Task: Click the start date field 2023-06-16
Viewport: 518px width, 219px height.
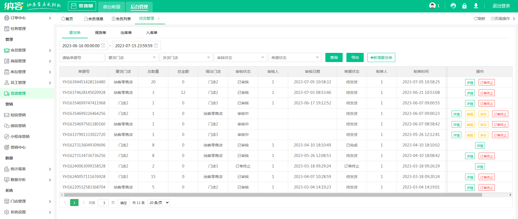Action: 84,46
